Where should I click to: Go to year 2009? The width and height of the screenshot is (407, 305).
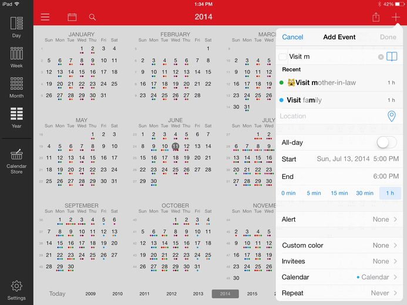90,294
